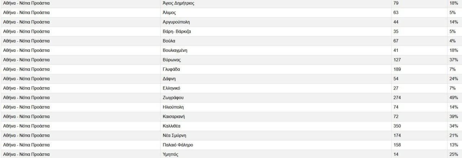Screen dimensions: 462x158
Task: Select the Ελληνικό entry
Action: pyautogui.click(x=171, y=88)
